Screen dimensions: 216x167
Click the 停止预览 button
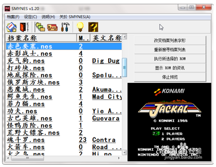click(x=170, y=77)
